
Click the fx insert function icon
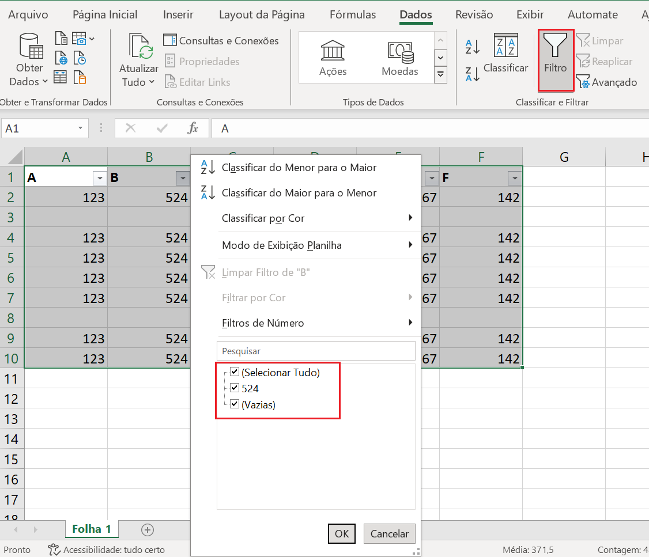tap(193, 128)
